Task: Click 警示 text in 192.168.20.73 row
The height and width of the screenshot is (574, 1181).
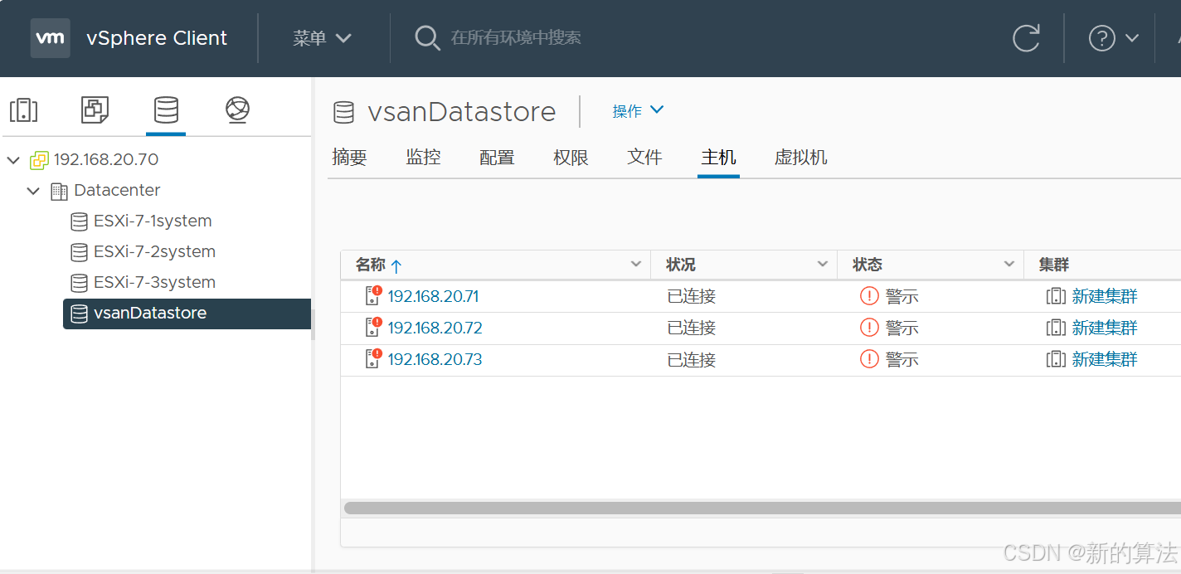Action: click(x=902, y=359)
